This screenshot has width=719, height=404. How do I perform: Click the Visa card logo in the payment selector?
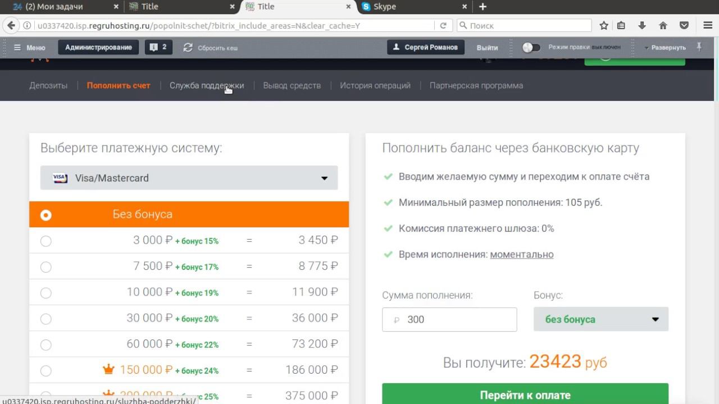coord(60,178)
